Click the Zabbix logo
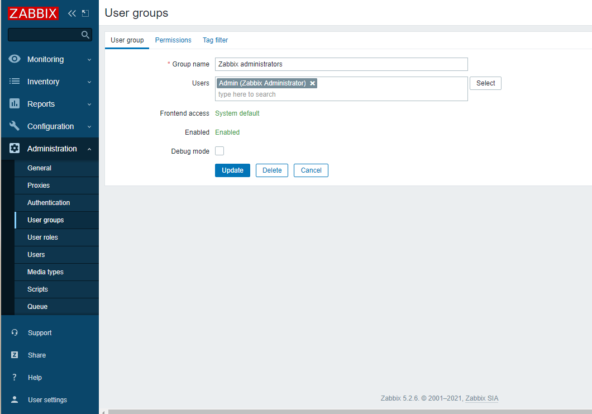This screenshot has width=592, height=414. click(x=33, y=13)
